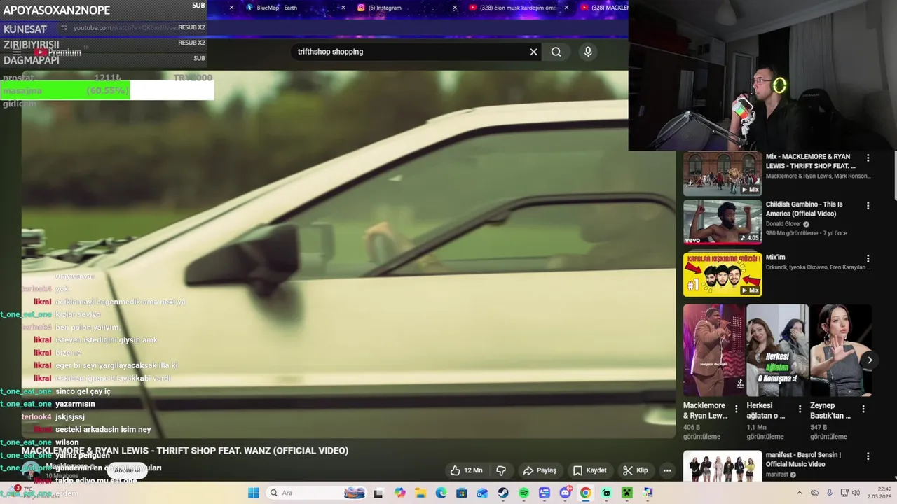Open volume control in system tray
Image resolution: width=897 pixels, height=504 pixels.
pos(856,493)
